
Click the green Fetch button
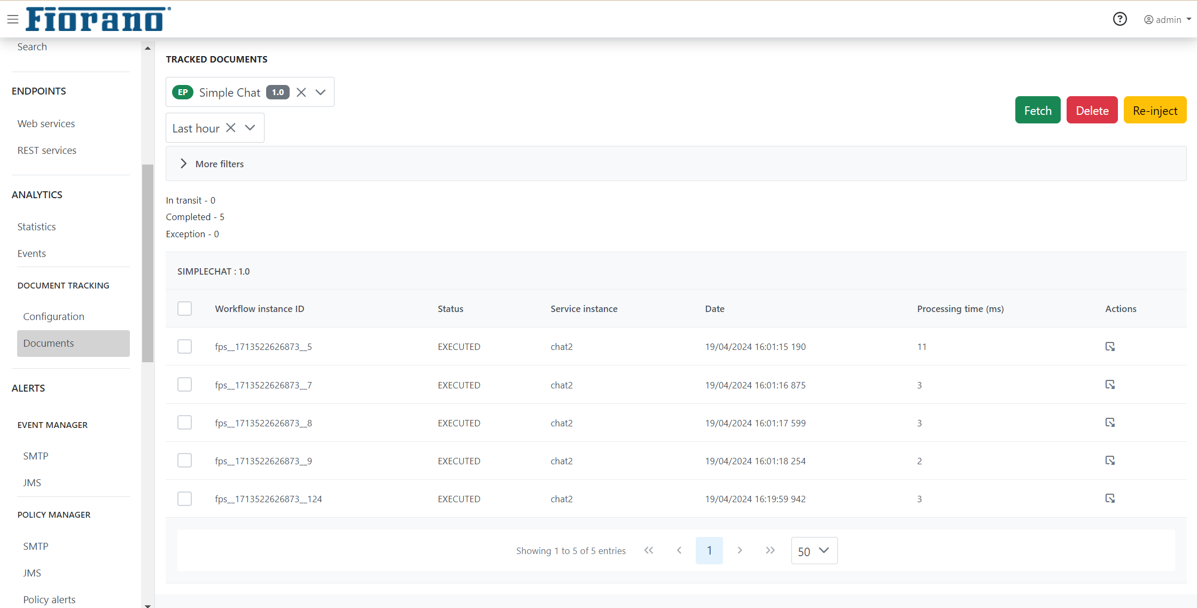tap(1037, 110)
